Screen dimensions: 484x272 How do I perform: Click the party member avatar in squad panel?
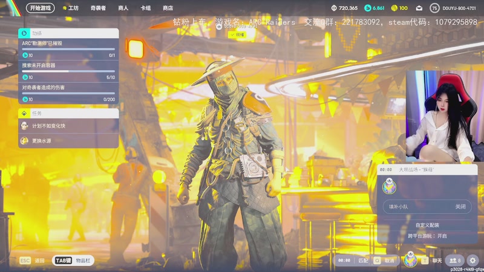tap(389, 186)
